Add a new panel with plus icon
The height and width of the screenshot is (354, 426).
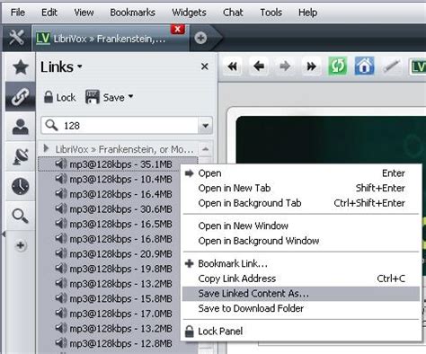[21, 245]
